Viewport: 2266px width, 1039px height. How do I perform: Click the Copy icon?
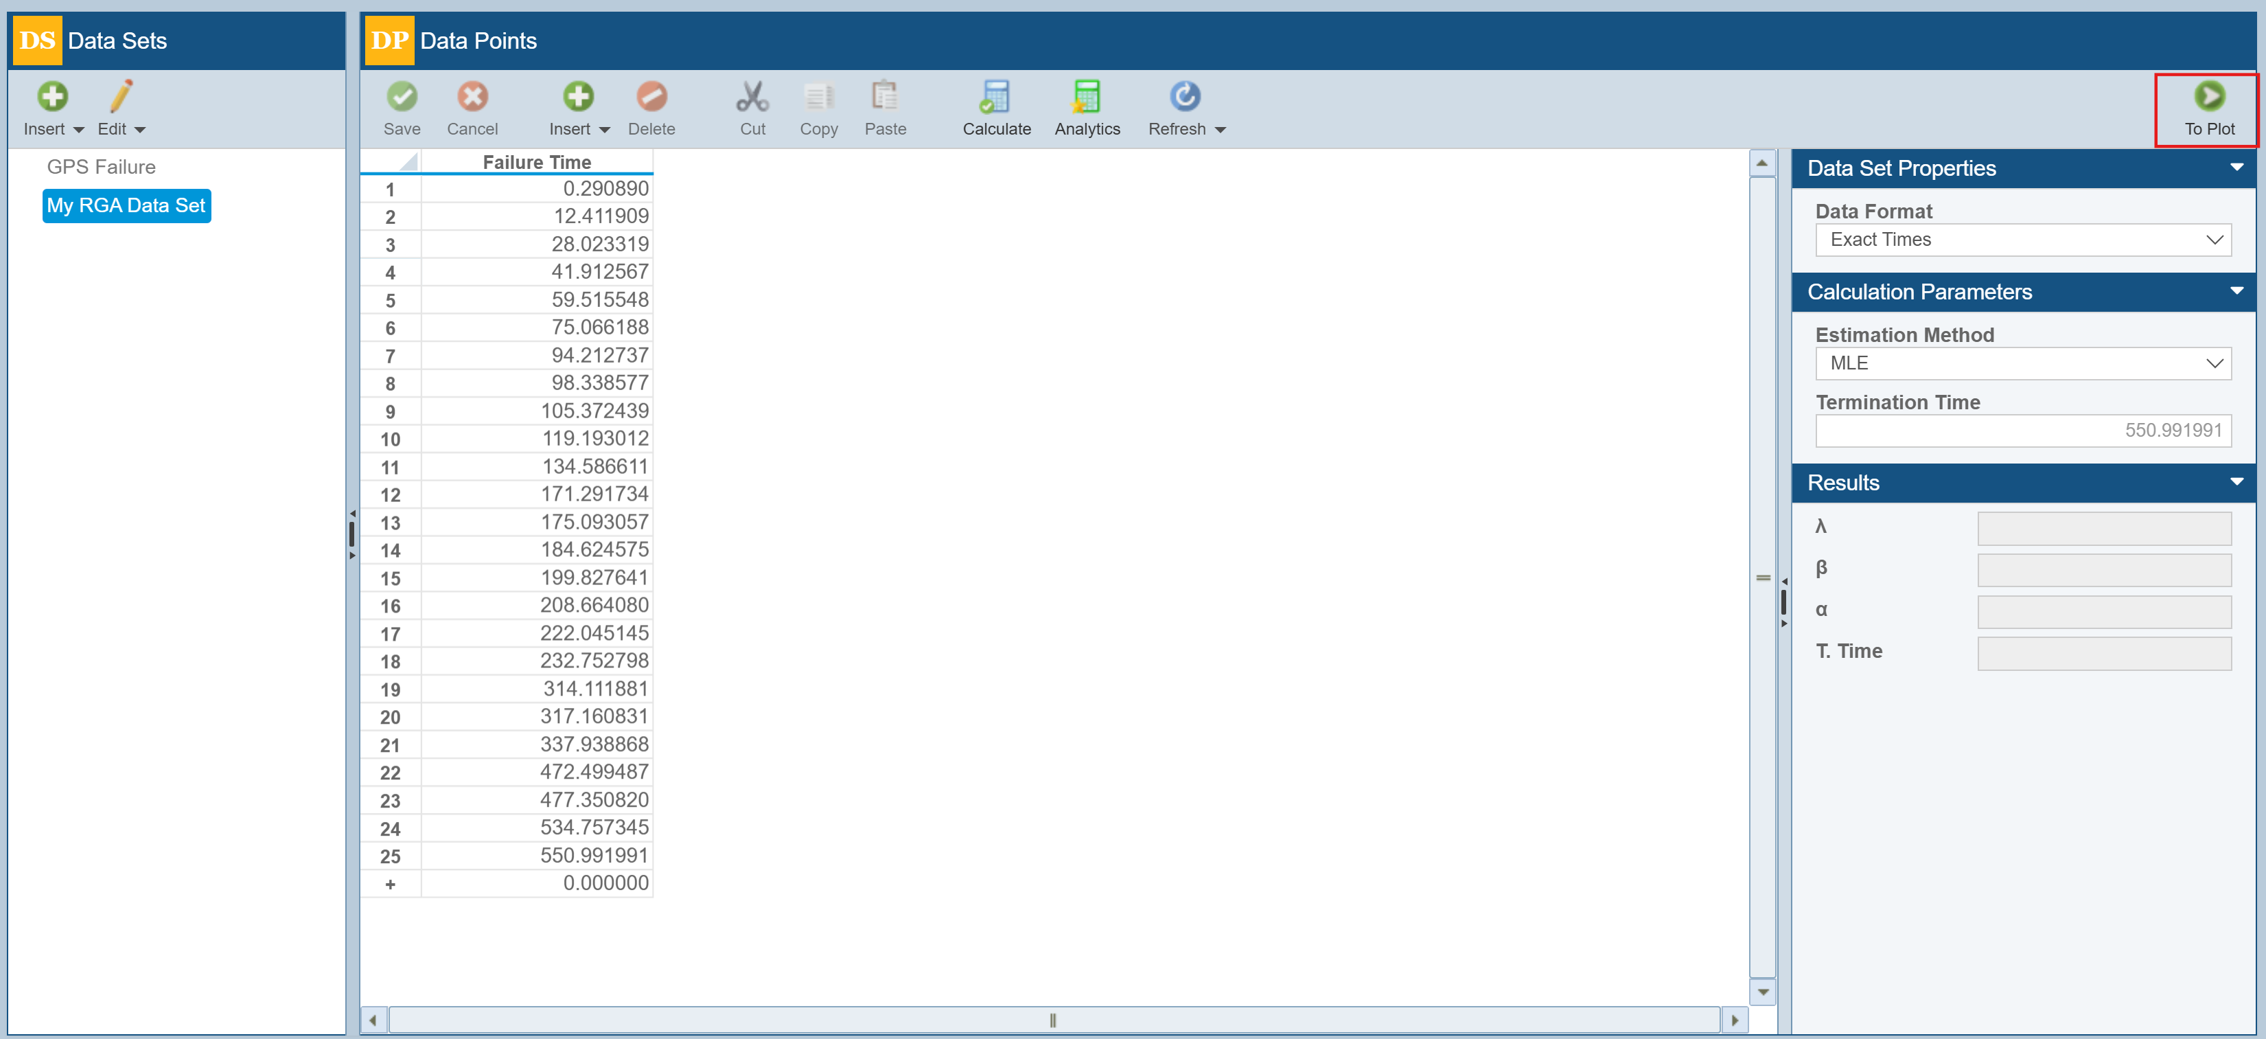pos(818,97)
